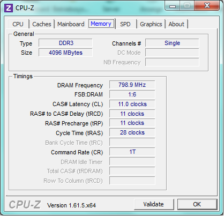Open the Caches tab

click(x=42, y=24)
